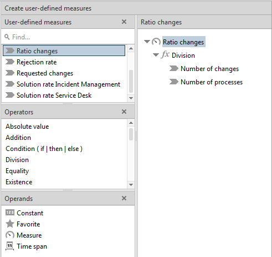Click the arrow icon beside Ratio changes in list
This screenshot has height=257, width=272.
(x=10, y=51)
